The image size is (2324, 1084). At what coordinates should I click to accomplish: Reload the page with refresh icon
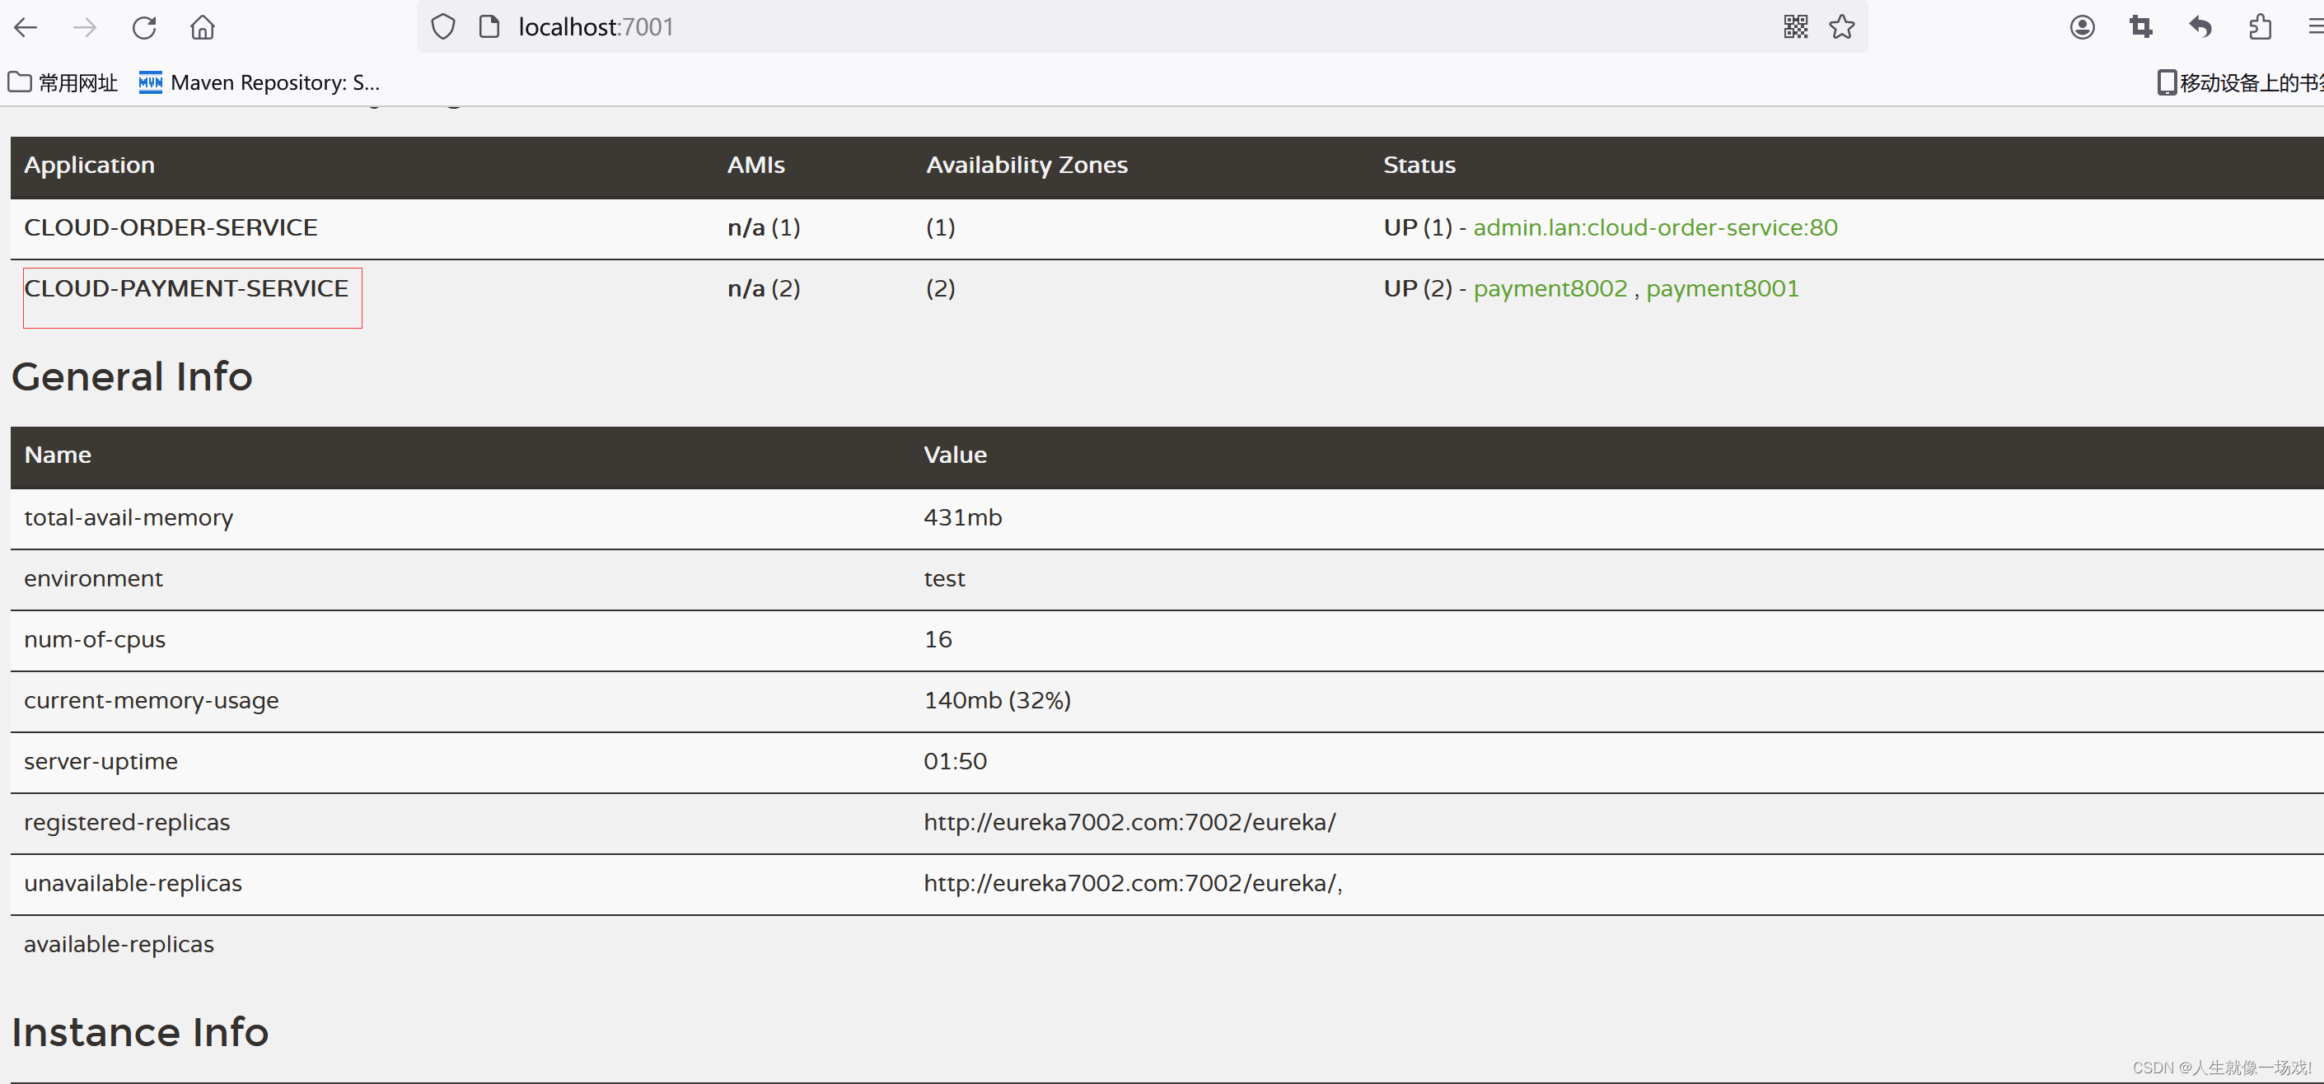click(x=144, y=27)
